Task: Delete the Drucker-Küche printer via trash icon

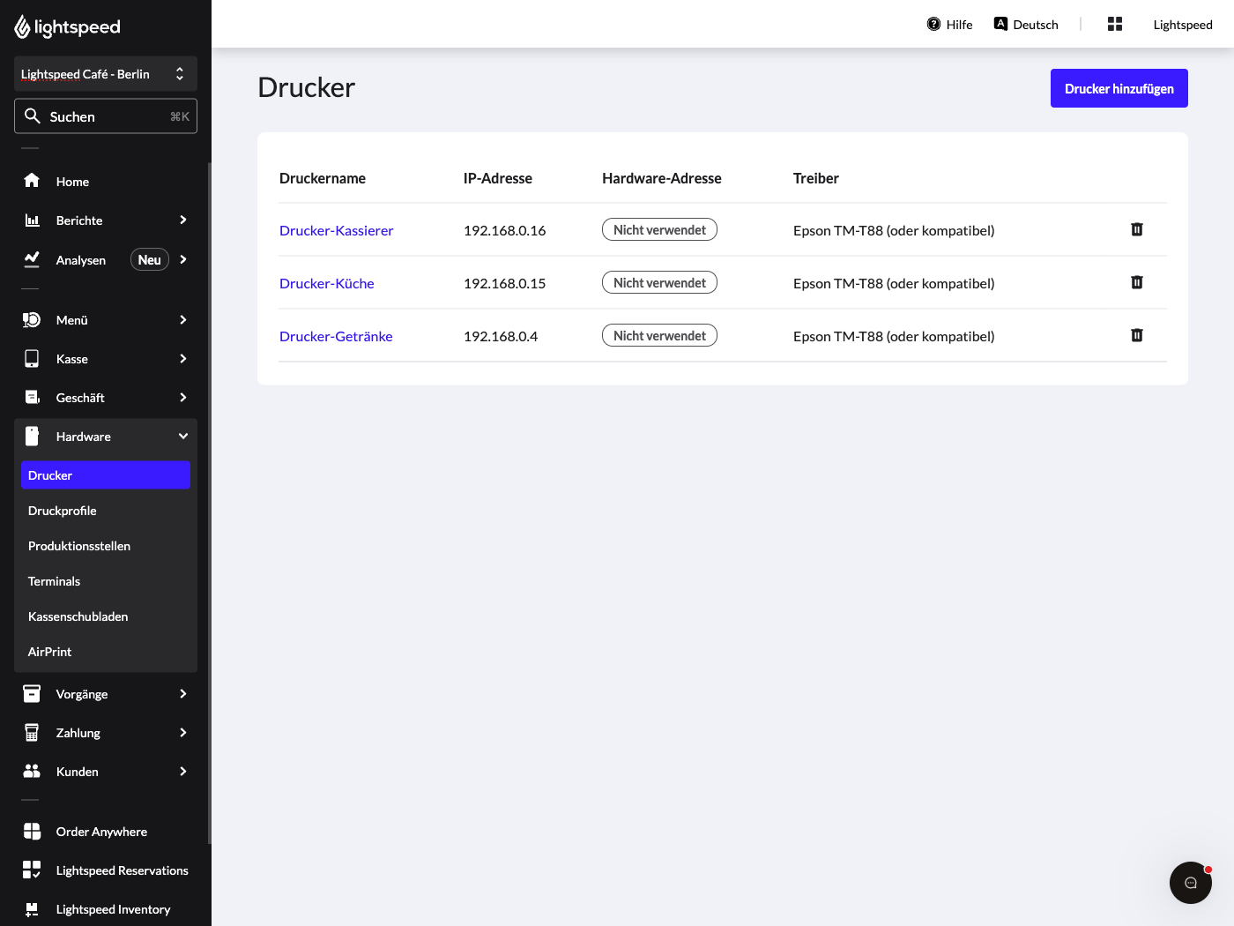Action: (1137, 282)
